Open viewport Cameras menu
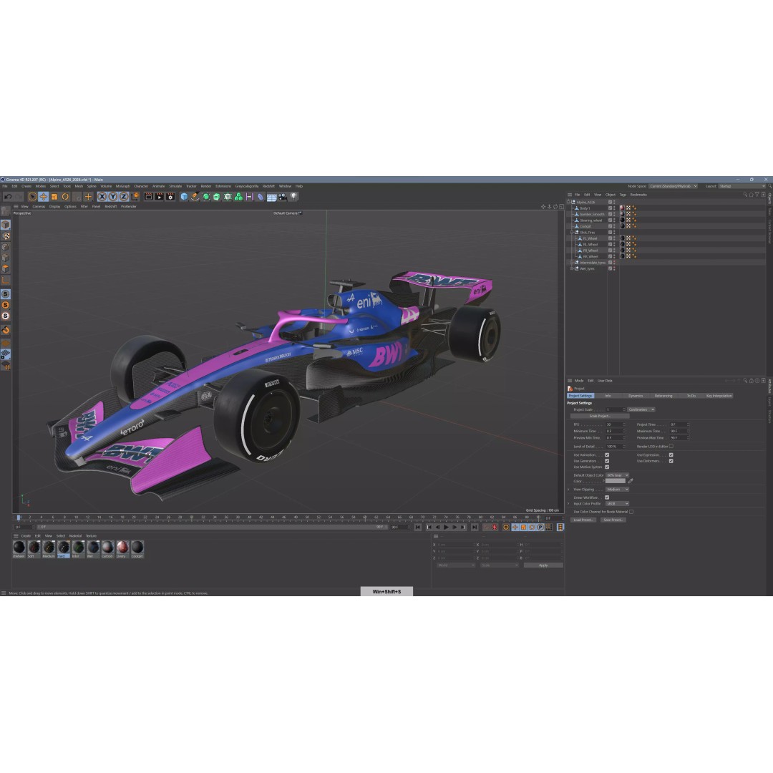 click(39, 207)
